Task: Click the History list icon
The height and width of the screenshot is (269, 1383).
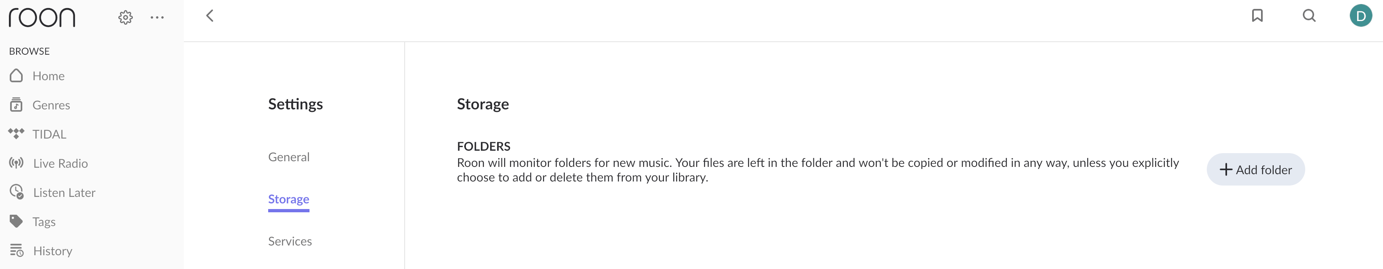Action: 17,250
